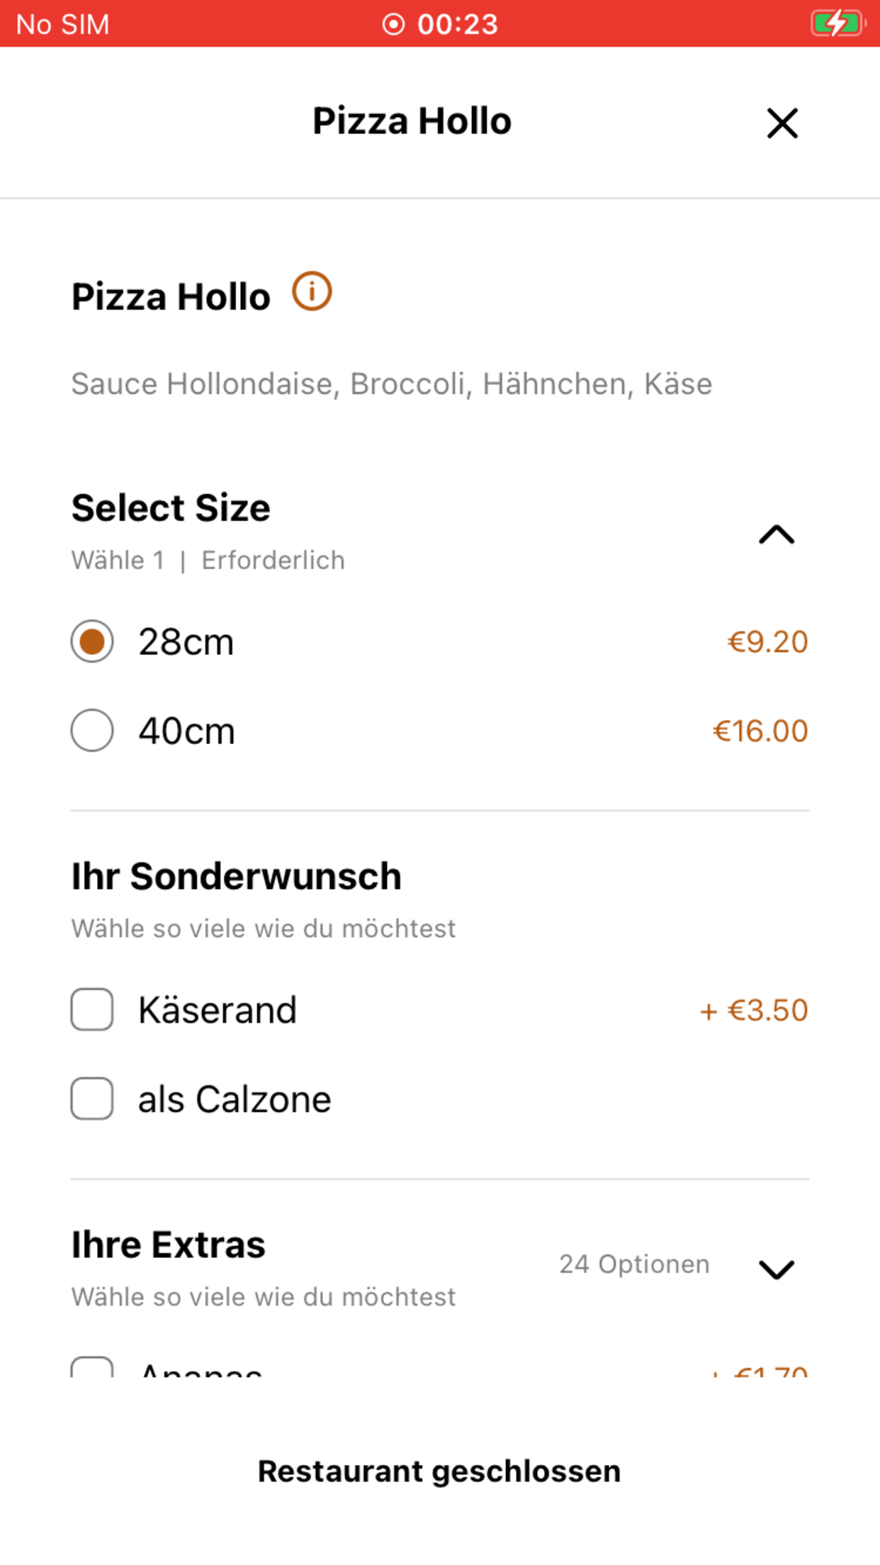Choose the 40cm size radio button
The height and width of the screenshot is (1565, 880).
(92, 730)
